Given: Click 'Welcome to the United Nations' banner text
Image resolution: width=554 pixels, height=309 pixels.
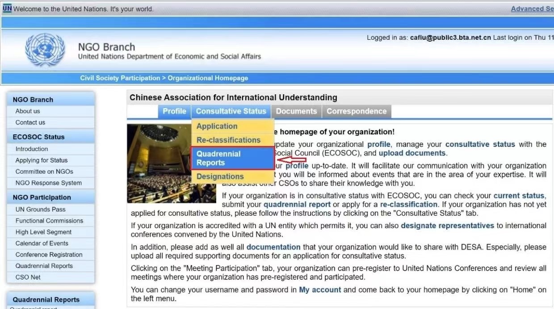Looking at the screenshot, I should (83, 9).
